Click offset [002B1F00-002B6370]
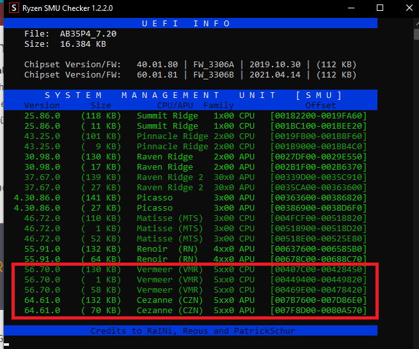This screenshot has height=349, width=419. coord(319,167)
